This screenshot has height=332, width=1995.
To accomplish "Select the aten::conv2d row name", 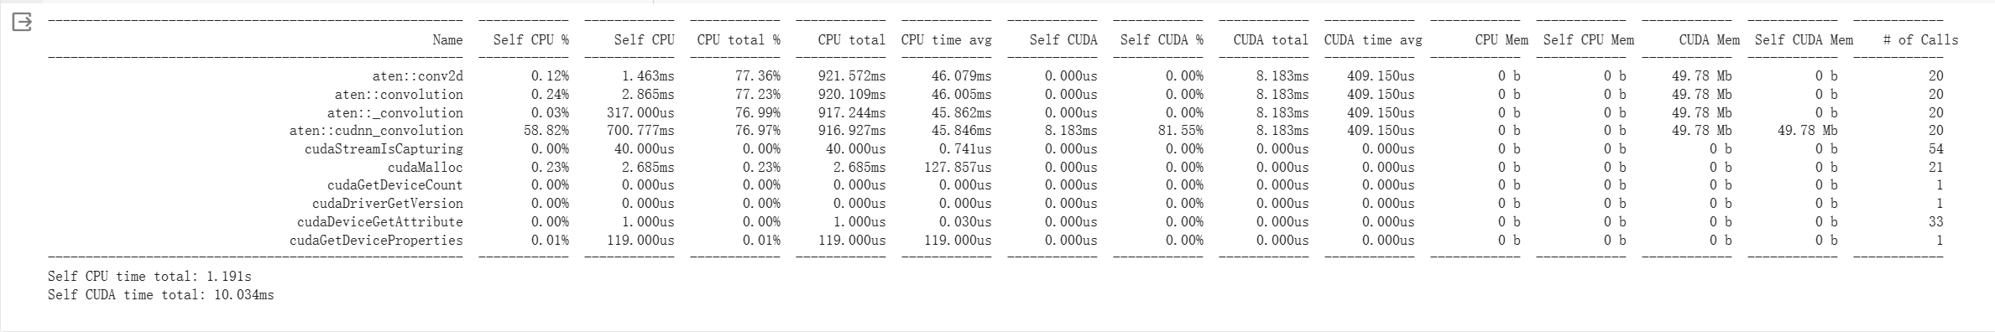I will tap(418, 76).
